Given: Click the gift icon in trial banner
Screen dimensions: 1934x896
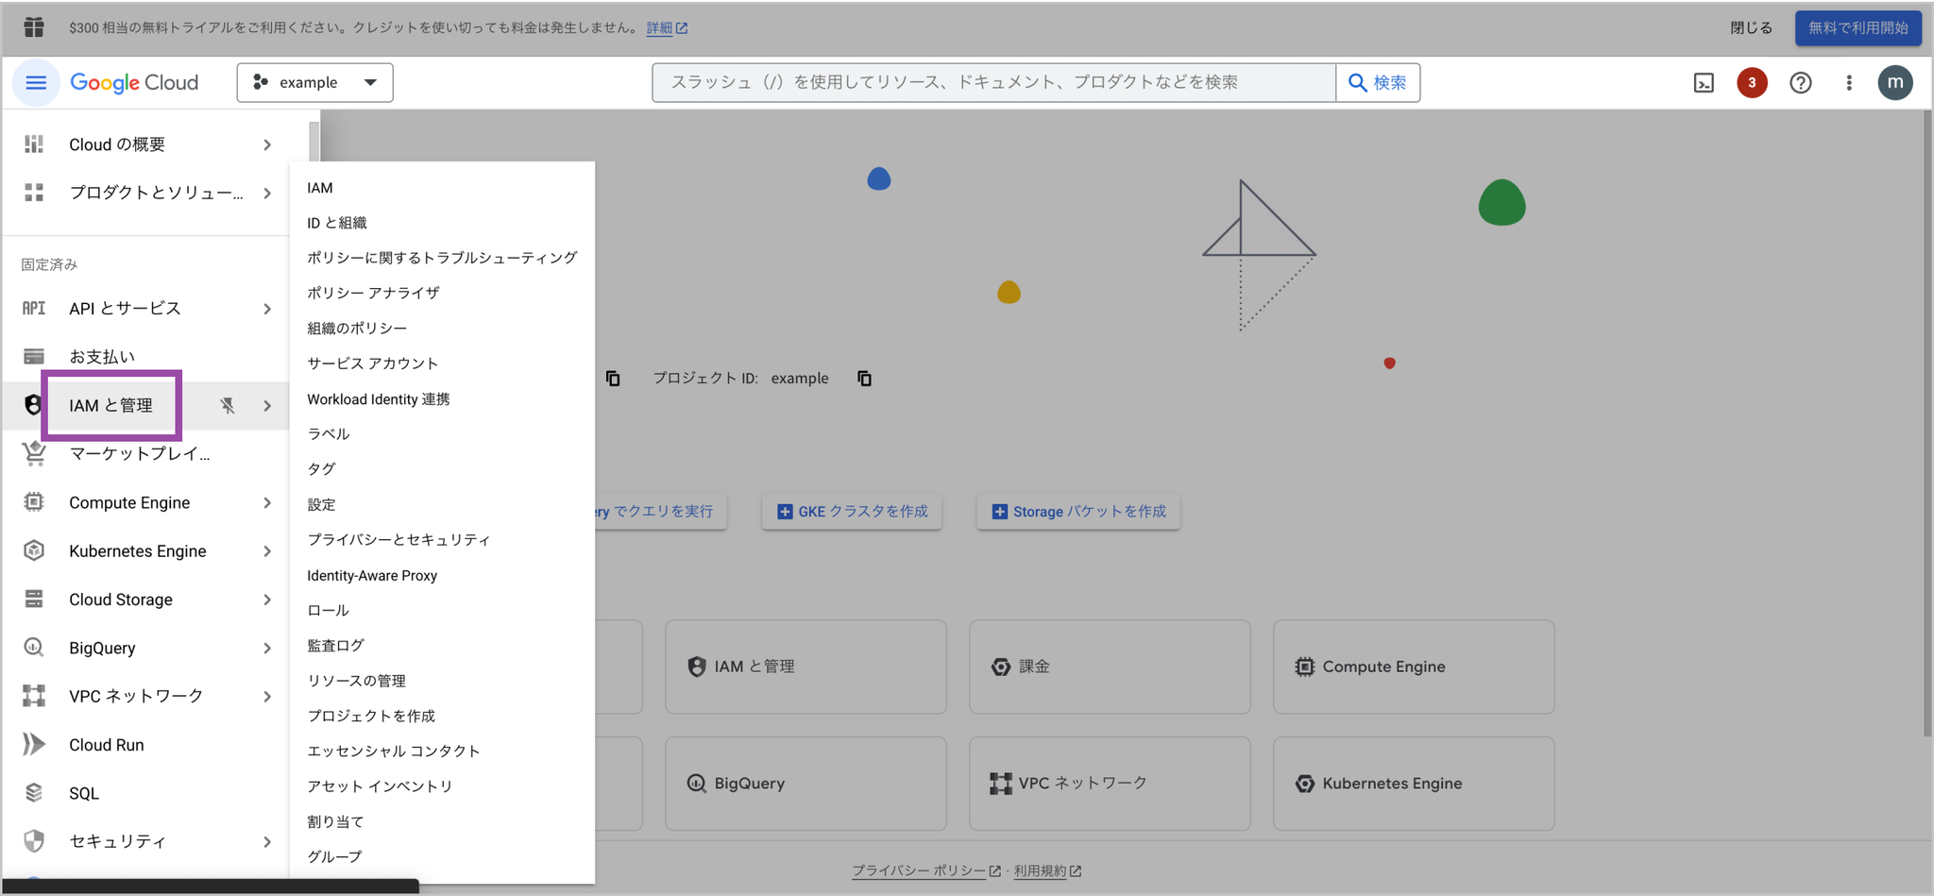Looking at the screenshot, I should pyautogui.click(x=34, y=27).
